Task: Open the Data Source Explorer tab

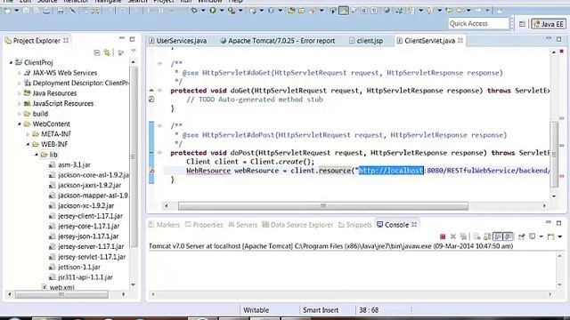Action: (297, 225)
